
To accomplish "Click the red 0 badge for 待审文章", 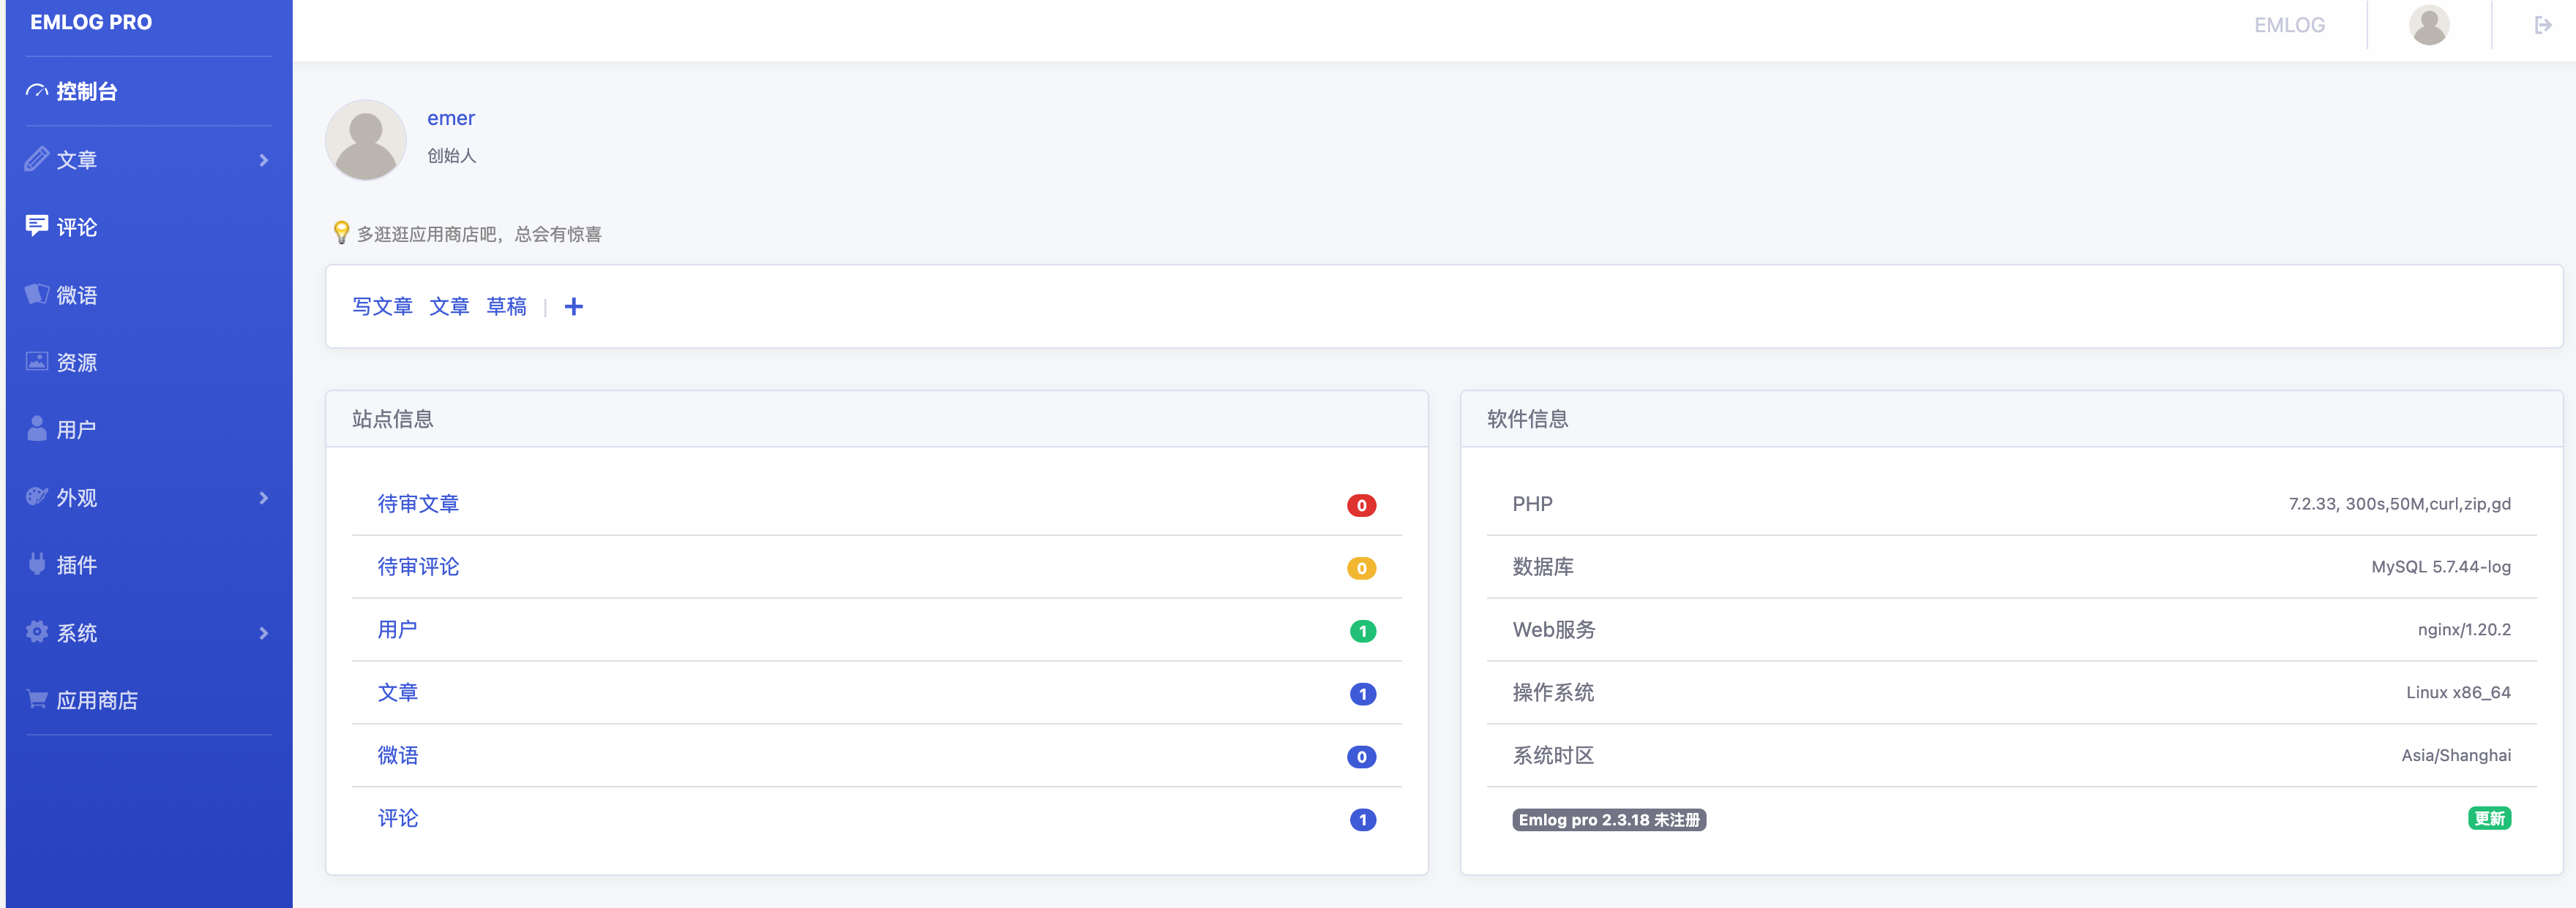I will [x=1361, y=505].
